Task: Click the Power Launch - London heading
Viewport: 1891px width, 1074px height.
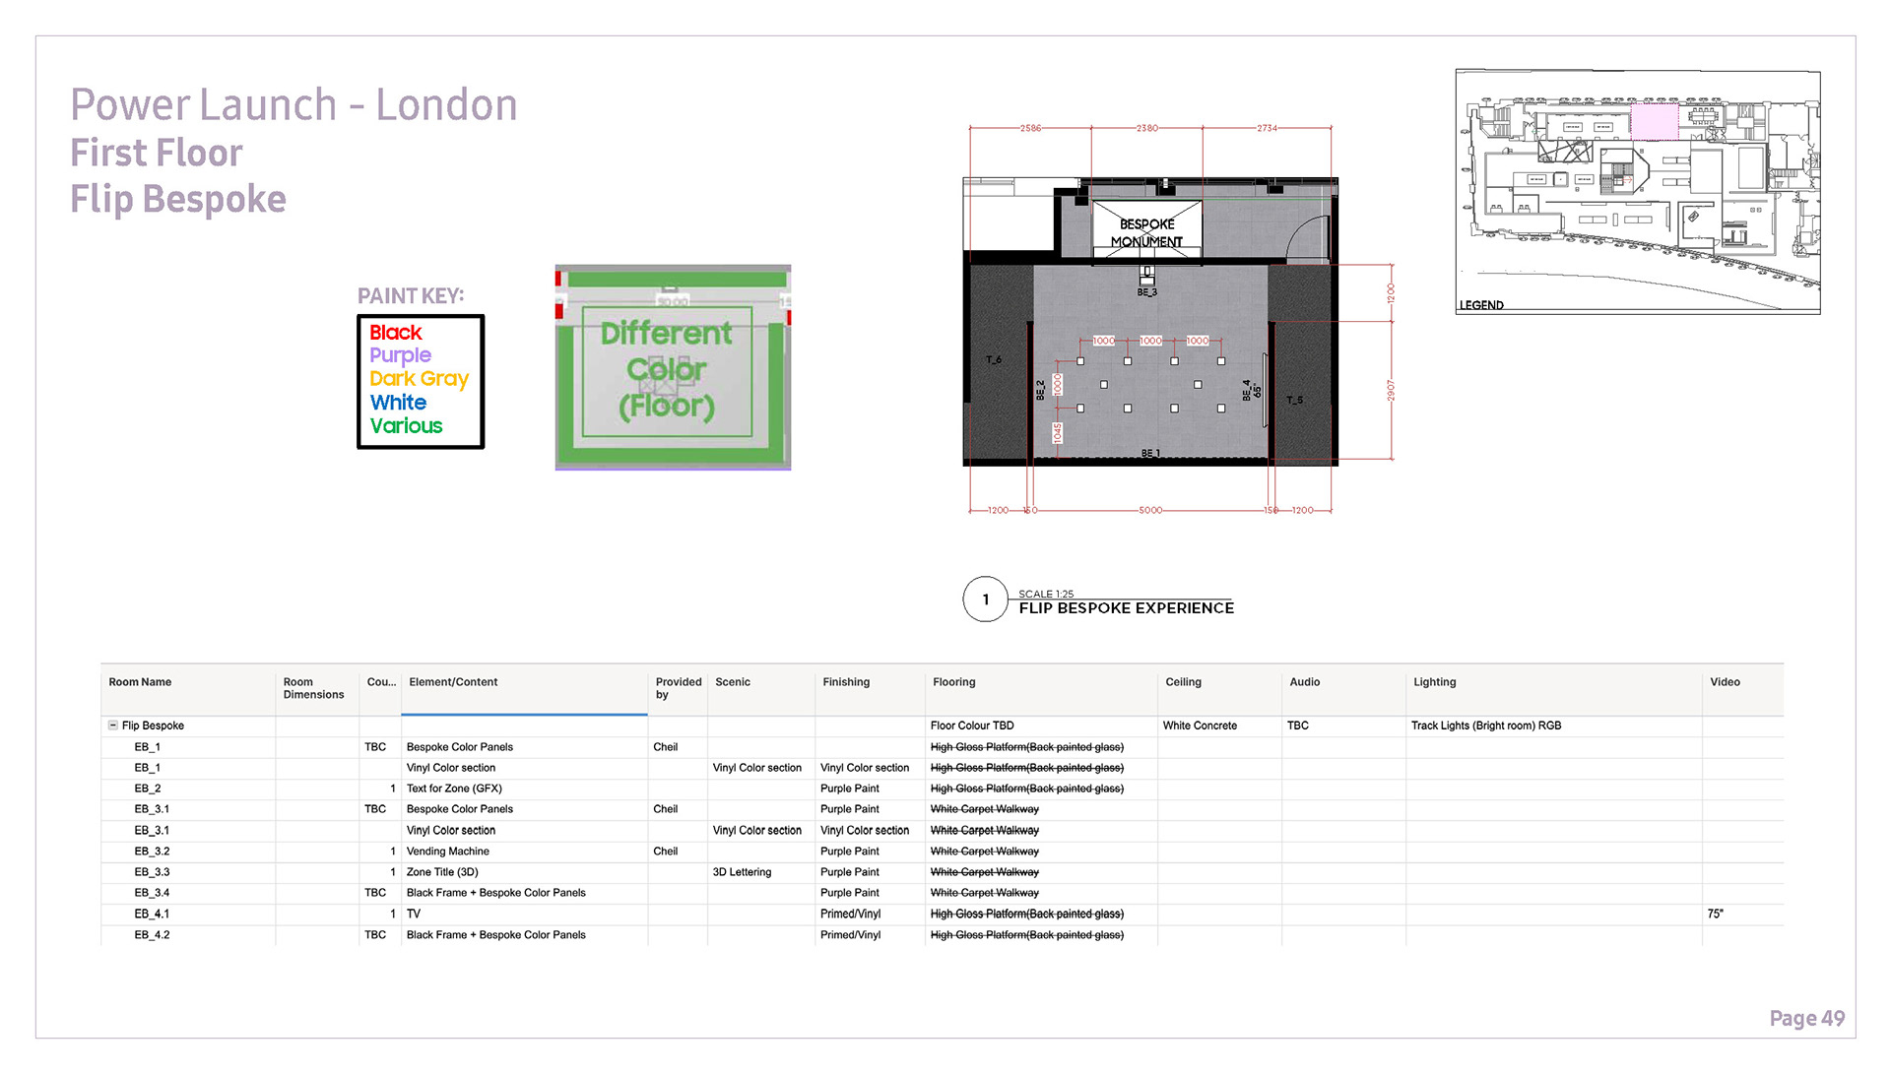Action: click(x=293, y=105)
